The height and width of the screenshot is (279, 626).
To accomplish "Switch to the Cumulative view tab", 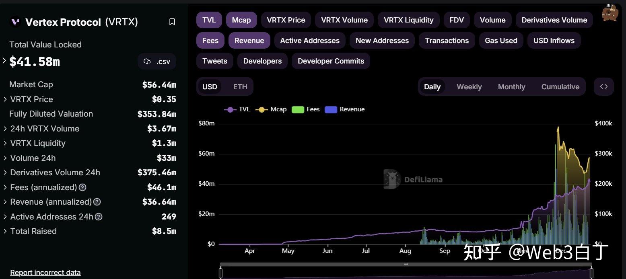I will 560,87.
